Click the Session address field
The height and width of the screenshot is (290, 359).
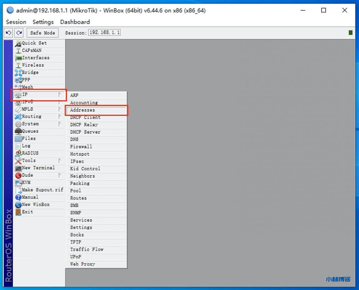pos(104,33)
